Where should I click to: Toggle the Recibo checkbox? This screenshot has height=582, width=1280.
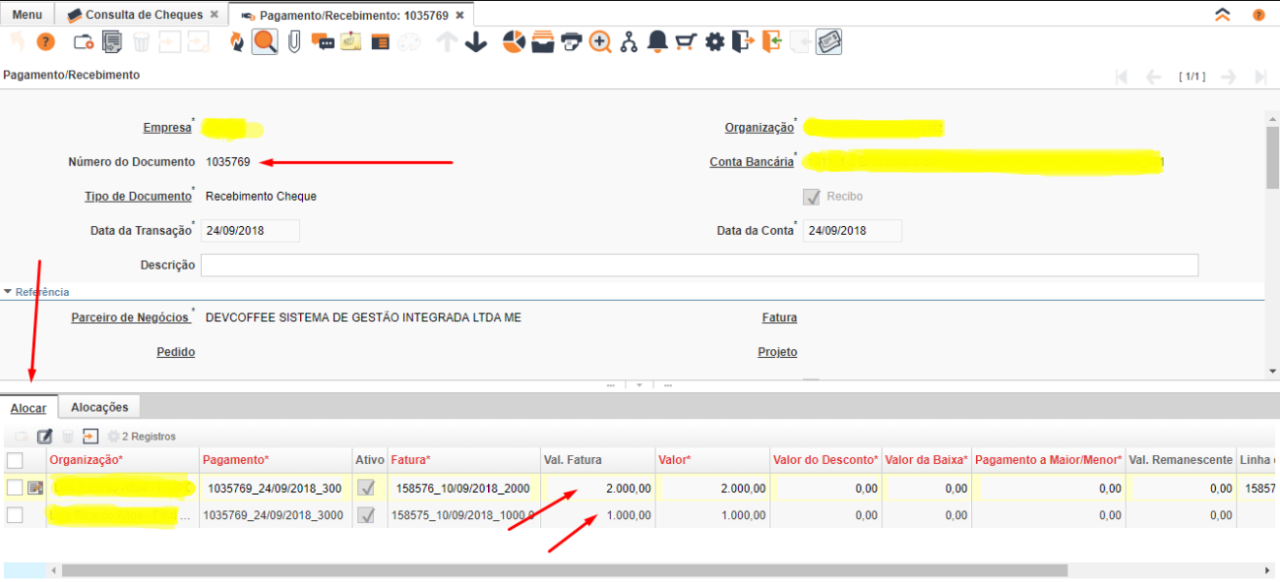(x=812, y=197)
